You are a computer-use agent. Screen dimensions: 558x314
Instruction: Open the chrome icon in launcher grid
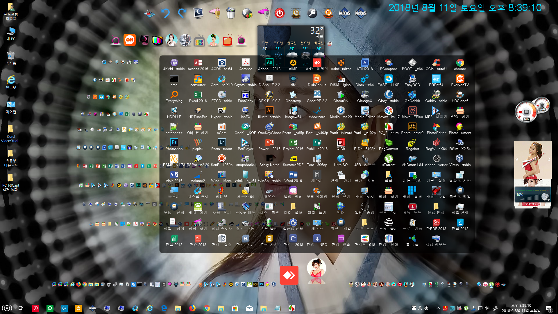(x=460, y=65)
